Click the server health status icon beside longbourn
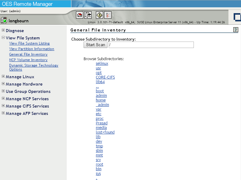 click(4, 20)
